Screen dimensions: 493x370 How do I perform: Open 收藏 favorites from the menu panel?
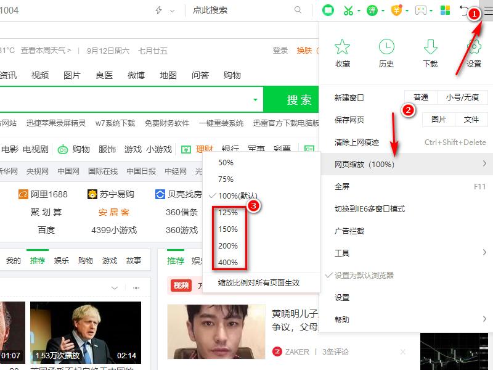pos(343,52)
